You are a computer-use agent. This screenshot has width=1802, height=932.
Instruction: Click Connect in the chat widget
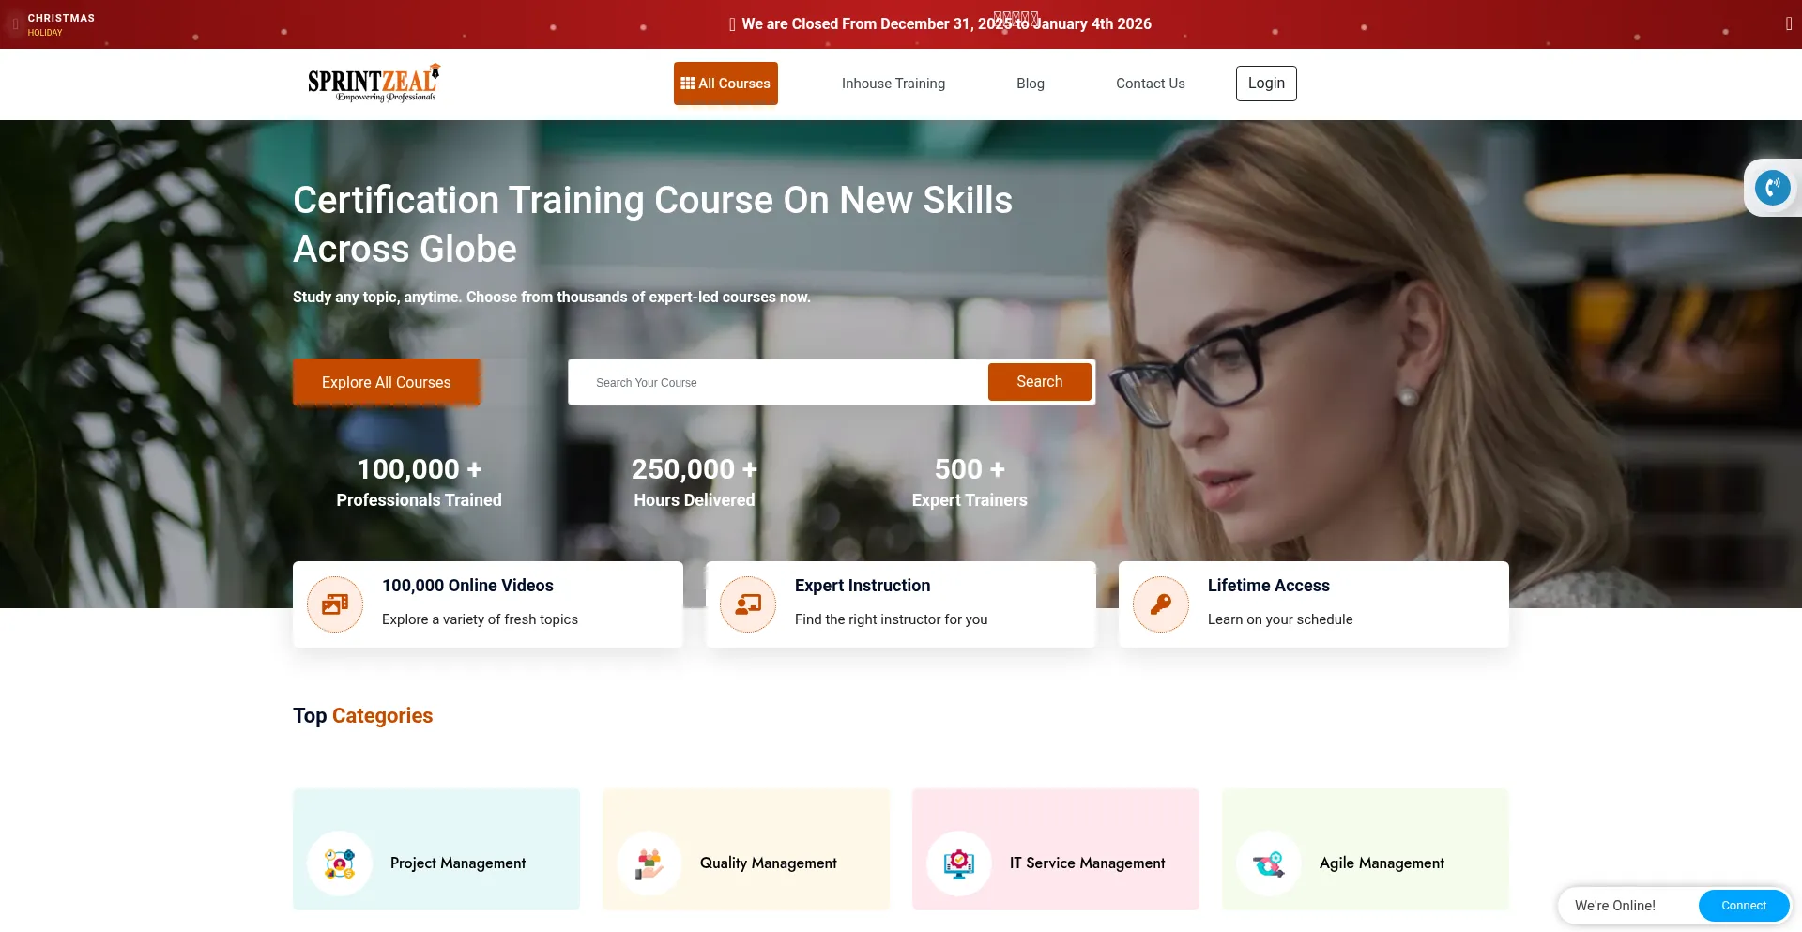point(1743,906)
